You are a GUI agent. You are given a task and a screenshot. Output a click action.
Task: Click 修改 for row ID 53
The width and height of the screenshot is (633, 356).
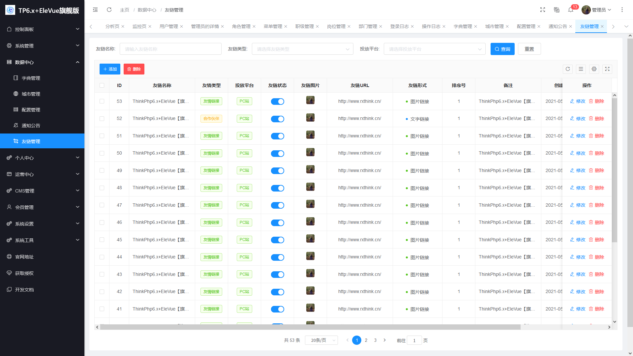(578, 101)
